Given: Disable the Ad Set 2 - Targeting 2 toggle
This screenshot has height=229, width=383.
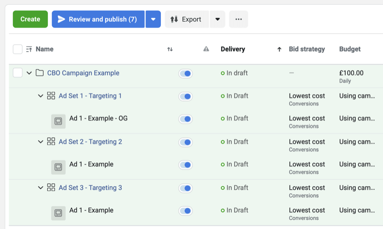Looking at the screenshot, I should click(x=185, y=142).
